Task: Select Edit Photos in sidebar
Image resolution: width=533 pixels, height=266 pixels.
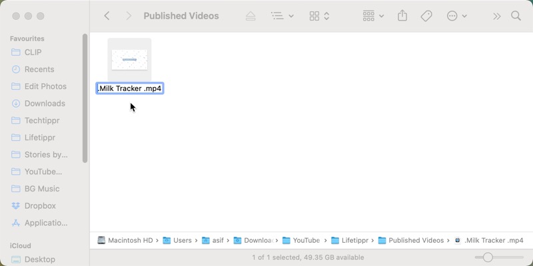Action: [39, 86]
